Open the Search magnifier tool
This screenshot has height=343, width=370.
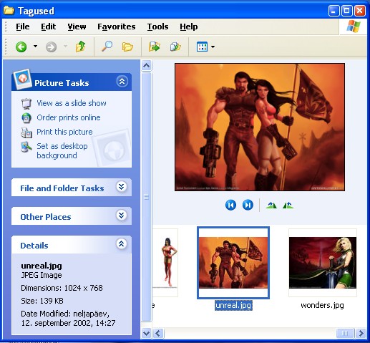[107, 47]
